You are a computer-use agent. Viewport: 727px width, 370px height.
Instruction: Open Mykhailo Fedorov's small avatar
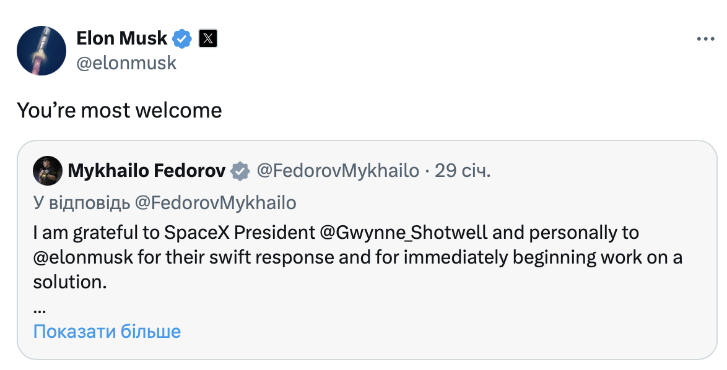click(48, 171)
